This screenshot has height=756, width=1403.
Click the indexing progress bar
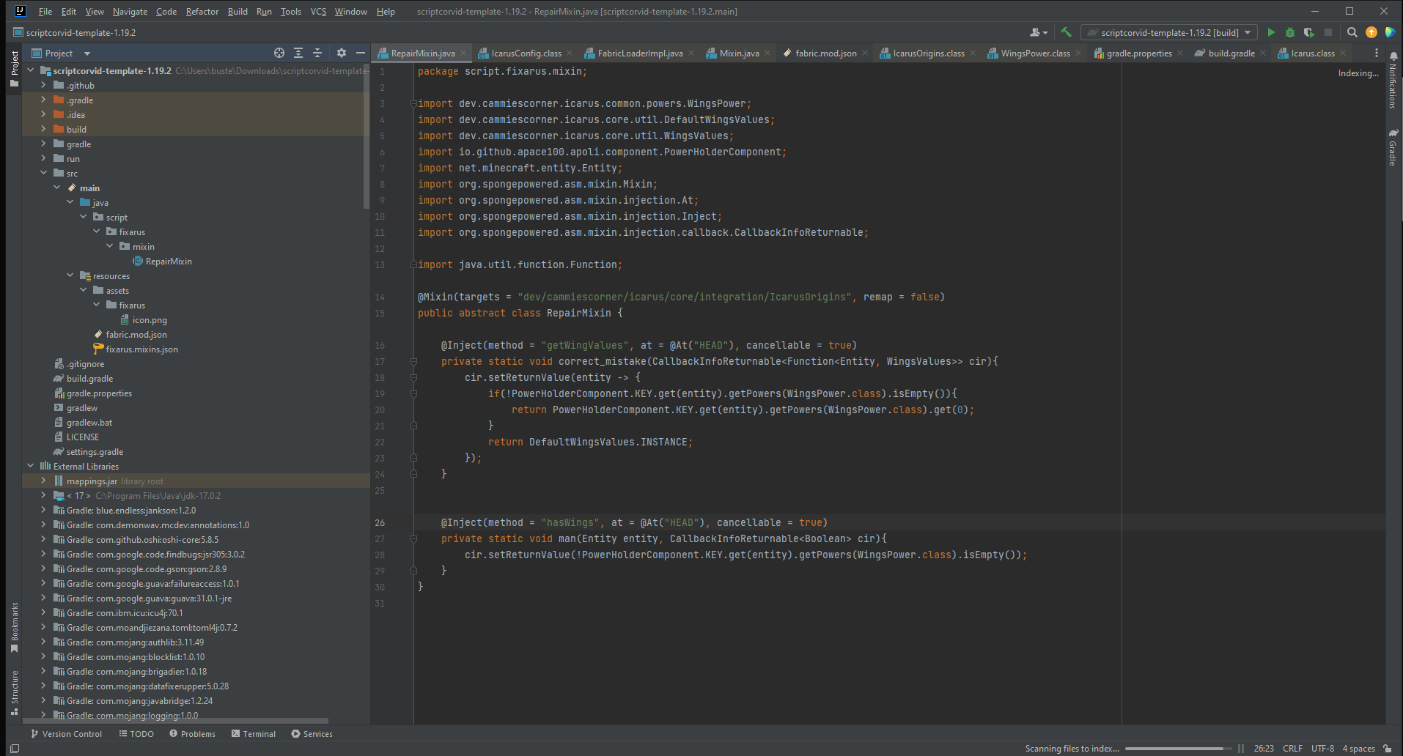[1178, 748]
